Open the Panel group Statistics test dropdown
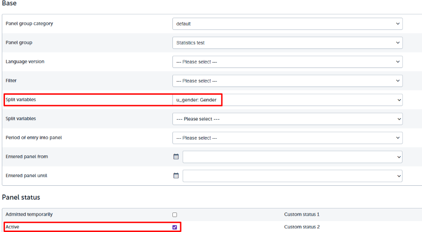 pos(287,43)
